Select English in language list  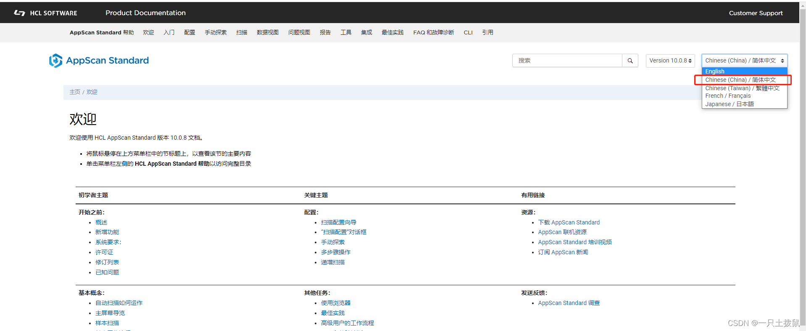pyautogui.click(x=744, y=71)
